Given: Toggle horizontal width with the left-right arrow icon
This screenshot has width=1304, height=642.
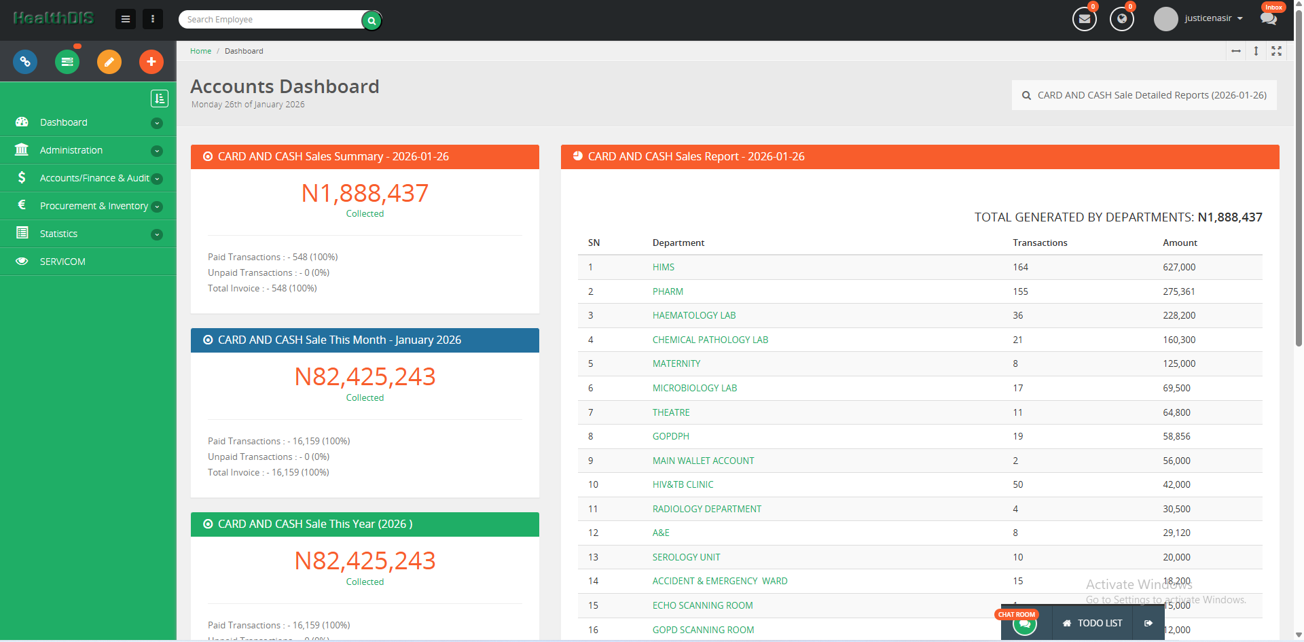Looking at the screenshot, I should pyautogui.click(x=1236, y=51).
